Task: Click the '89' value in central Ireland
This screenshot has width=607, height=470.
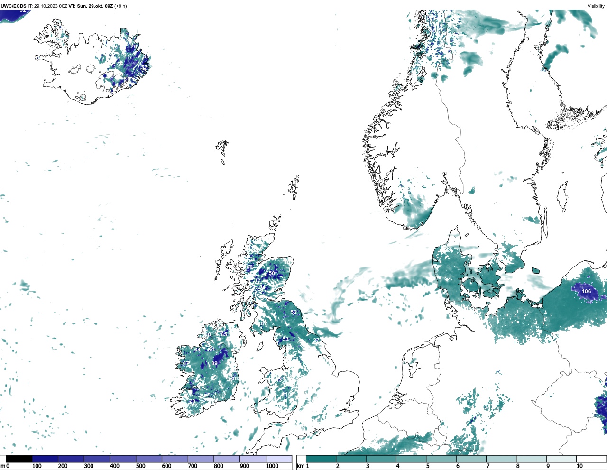Action: tap(214, 363)
